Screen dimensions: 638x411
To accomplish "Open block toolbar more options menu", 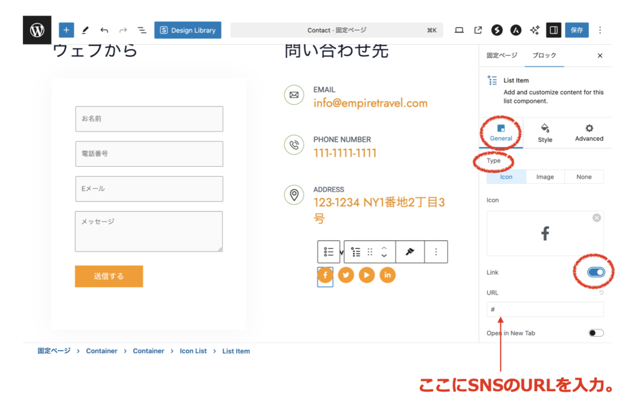I will coord(436,252).
